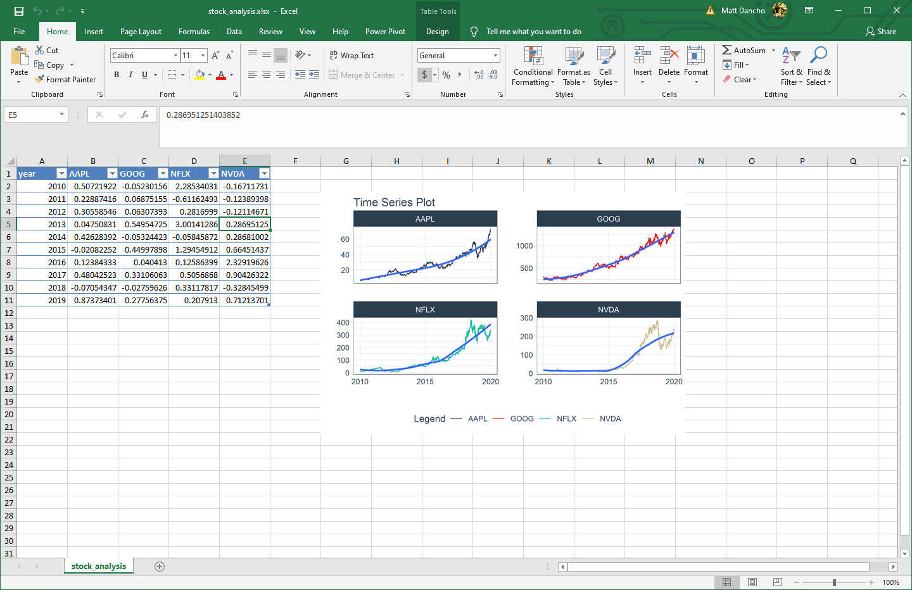Click the Share button
The height and width of the screenshot is (590, 912).
click(x=881, y=31)
